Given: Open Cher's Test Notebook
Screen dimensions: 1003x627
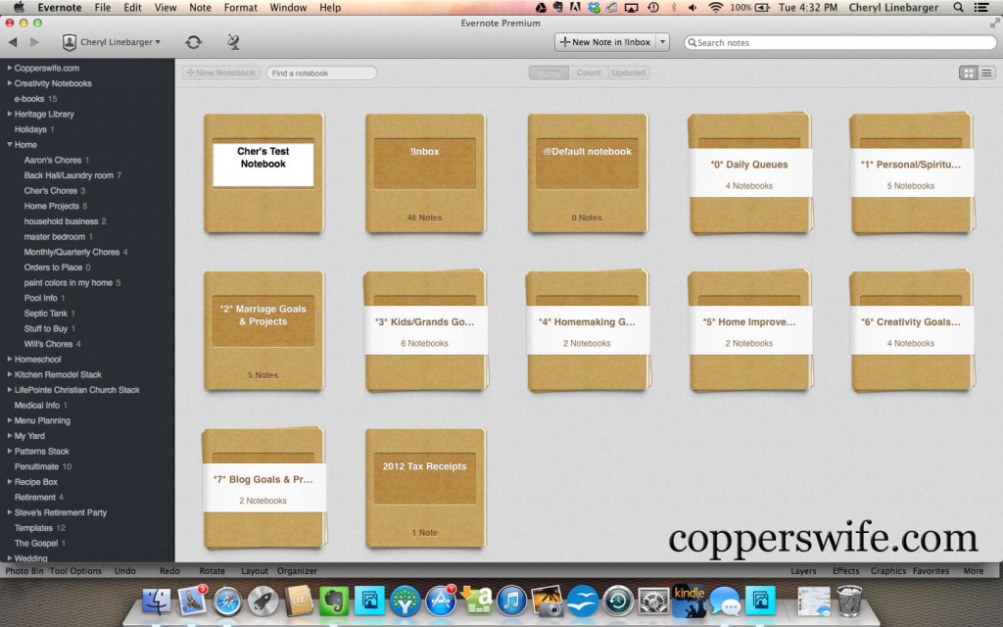Looking at the screenshot, I should click(x=263, y=173).
